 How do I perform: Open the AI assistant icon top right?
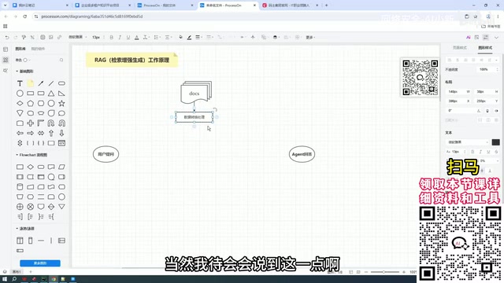469,37
